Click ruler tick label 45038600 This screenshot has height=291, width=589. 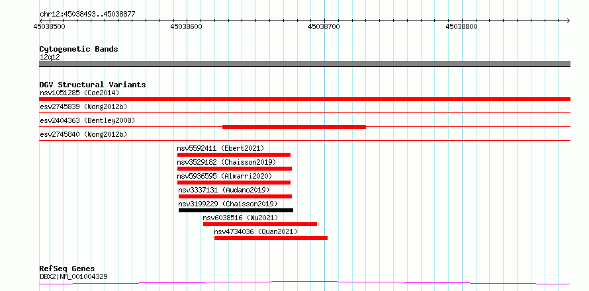[187, 26]
